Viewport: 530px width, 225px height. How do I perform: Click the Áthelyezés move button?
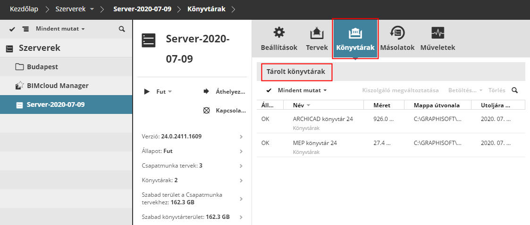(224, 91)
